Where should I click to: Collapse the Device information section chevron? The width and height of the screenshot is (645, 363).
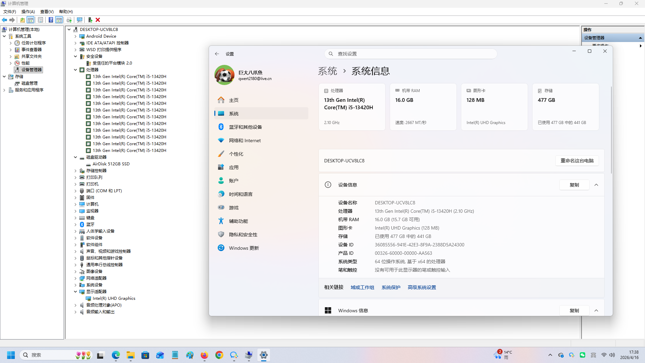click(596, 185)
